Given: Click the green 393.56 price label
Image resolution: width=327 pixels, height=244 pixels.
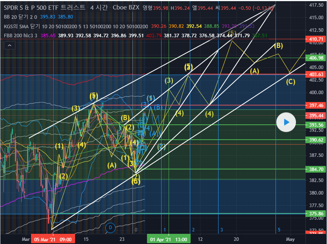Looking at the screenshot, I should tap(316, 125).
